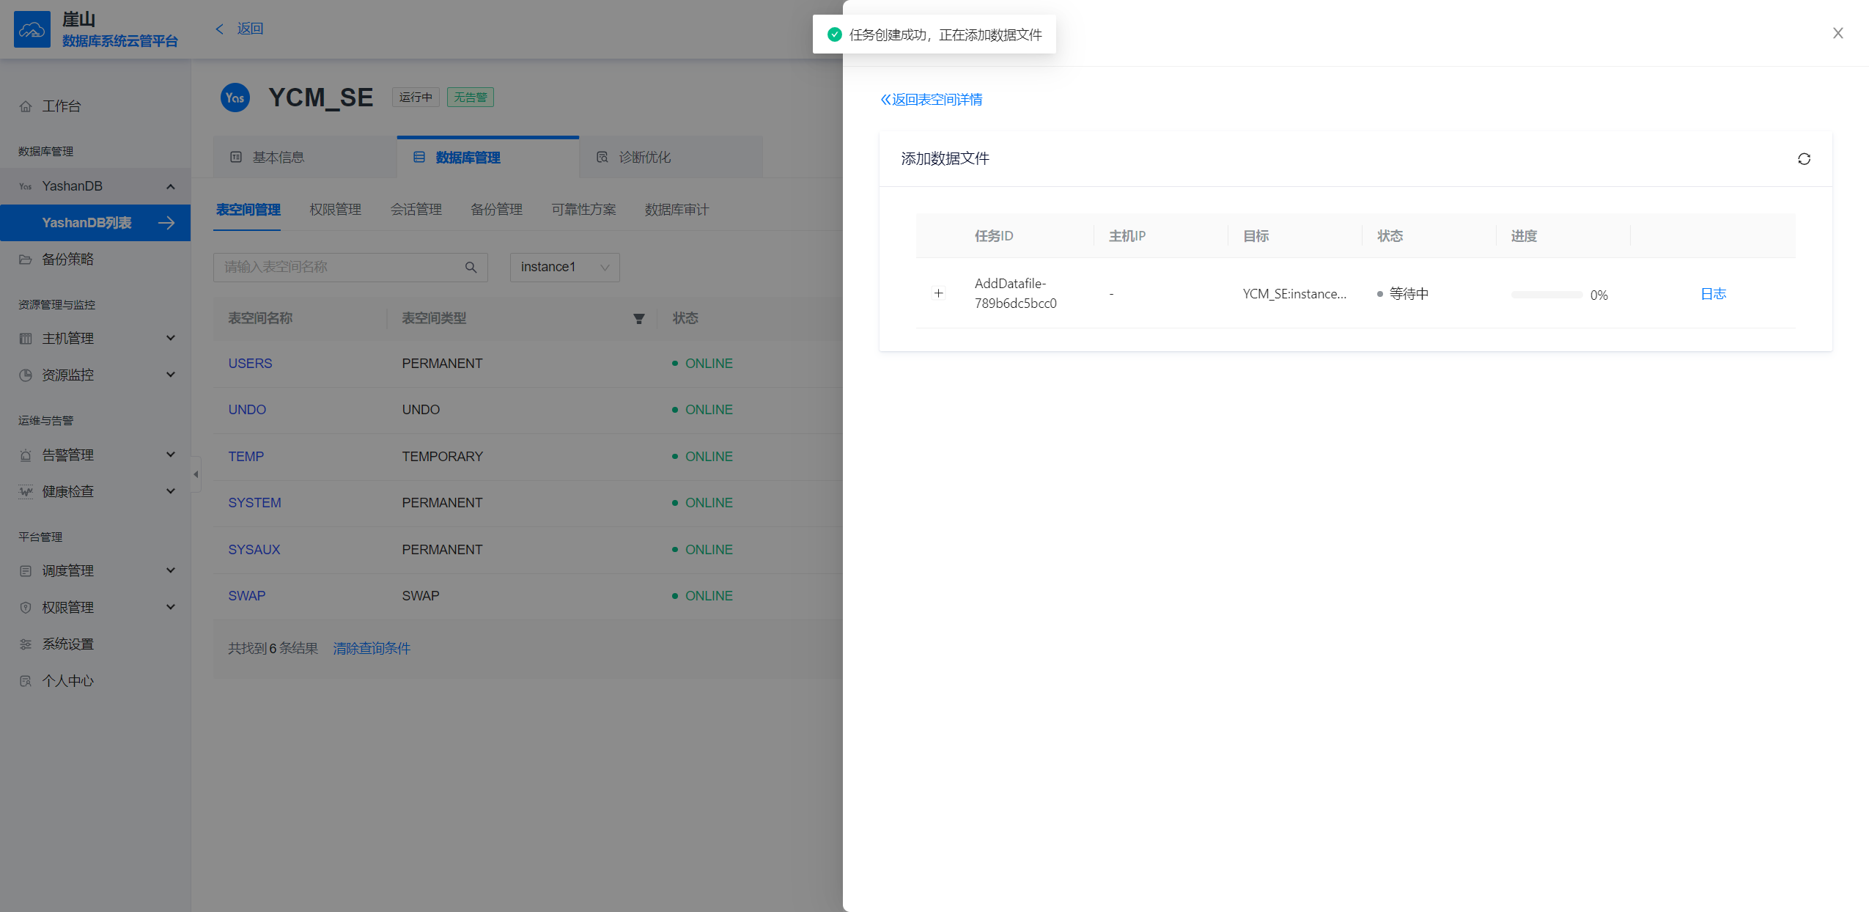Collapse the YashanDB sidebar menu
Image resolution: width=1869 pixels, height=912 pixels.
pyautogui.click(x=171, y=186)
